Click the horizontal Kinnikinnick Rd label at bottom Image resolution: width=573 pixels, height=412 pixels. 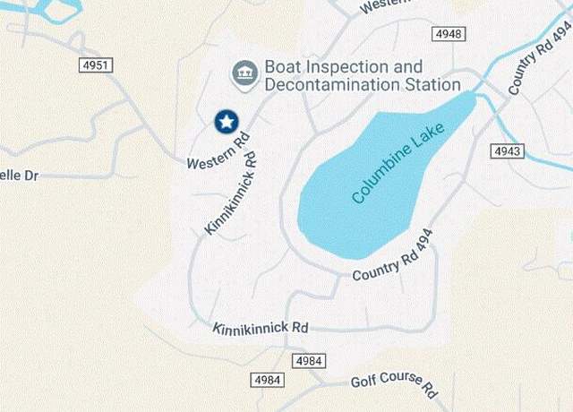click(x=261, y=329)
